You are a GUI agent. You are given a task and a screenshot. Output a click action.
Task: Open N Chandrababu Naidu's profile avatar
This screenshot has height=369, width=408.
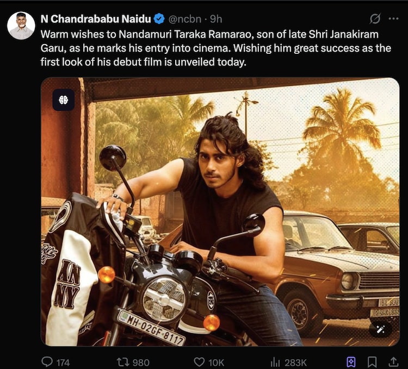click(x=21, y=25)
